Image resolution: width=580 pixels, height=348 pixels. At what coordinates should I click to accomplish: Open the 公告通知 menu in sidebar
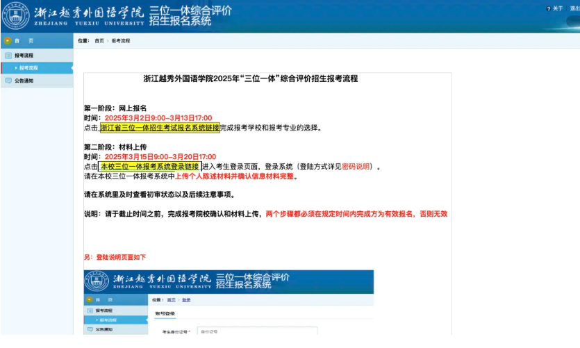point(37,81)
